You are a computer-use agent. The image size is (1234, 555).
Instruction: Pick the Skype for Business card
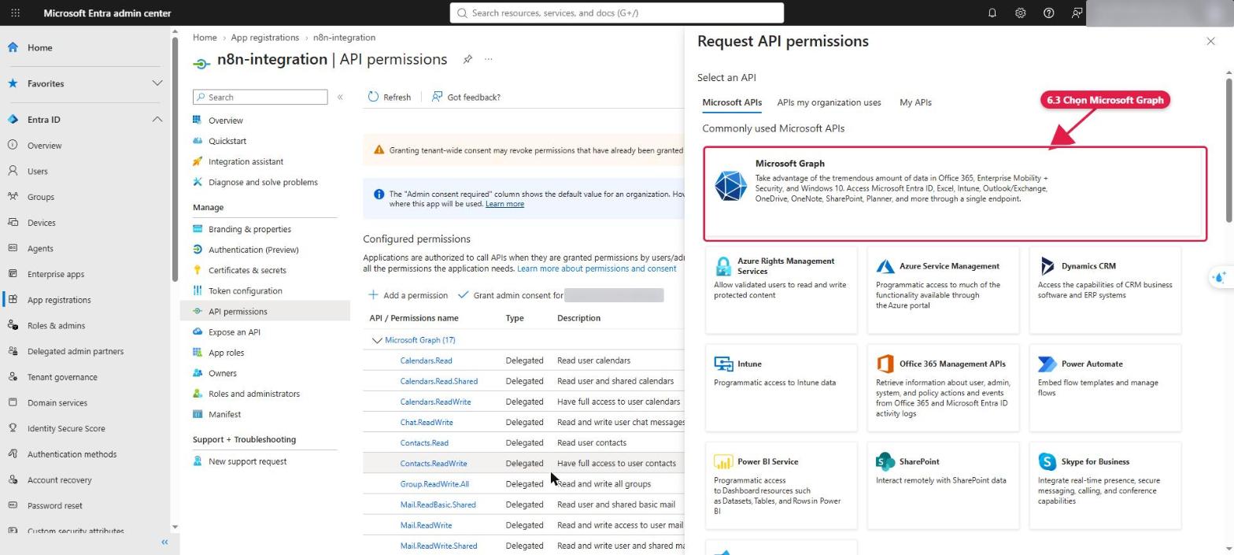click(x=1105, y=485)
